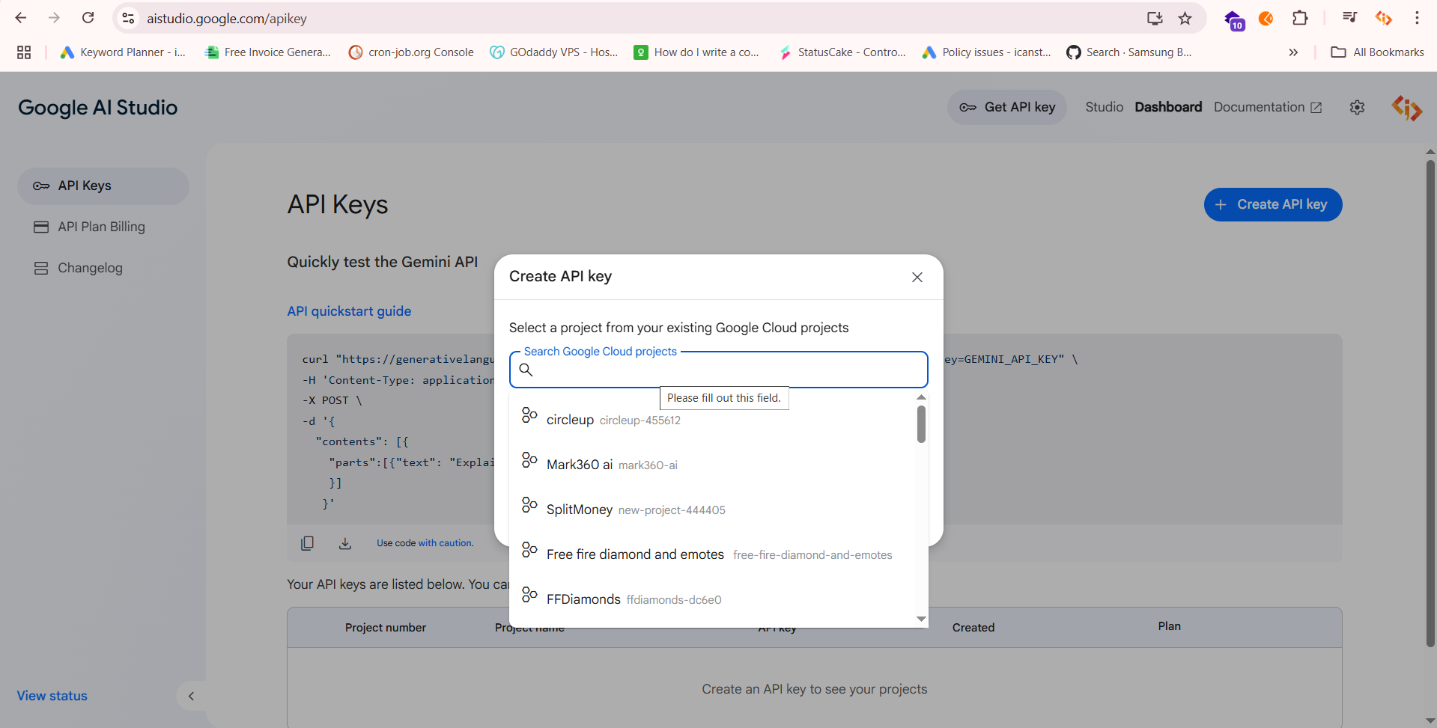Reload the aistudio.google.com page
The width and height of the screenshot is (1437, 728).
[x=88, y=18]
